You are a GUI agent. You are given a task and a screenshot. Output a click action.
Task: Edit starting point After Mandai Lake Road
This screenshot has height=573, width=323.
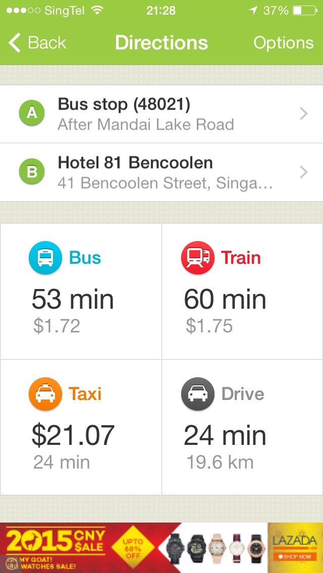(145, 125)
